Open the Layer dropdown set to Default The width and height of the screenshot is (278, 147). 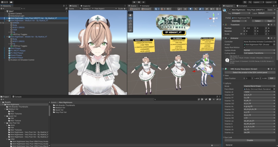point(267,13)
